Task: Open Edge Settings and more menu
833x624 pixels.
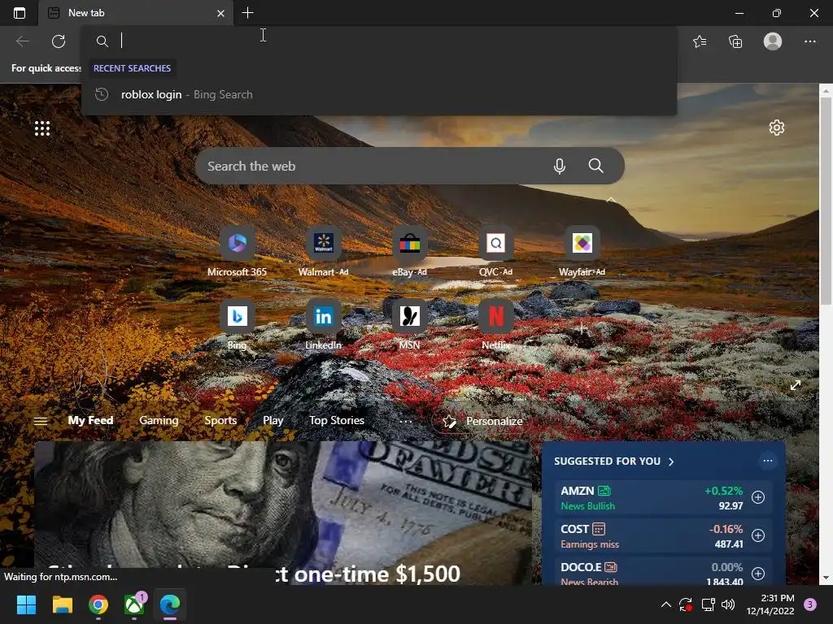Action: click(x=809, y=41)
